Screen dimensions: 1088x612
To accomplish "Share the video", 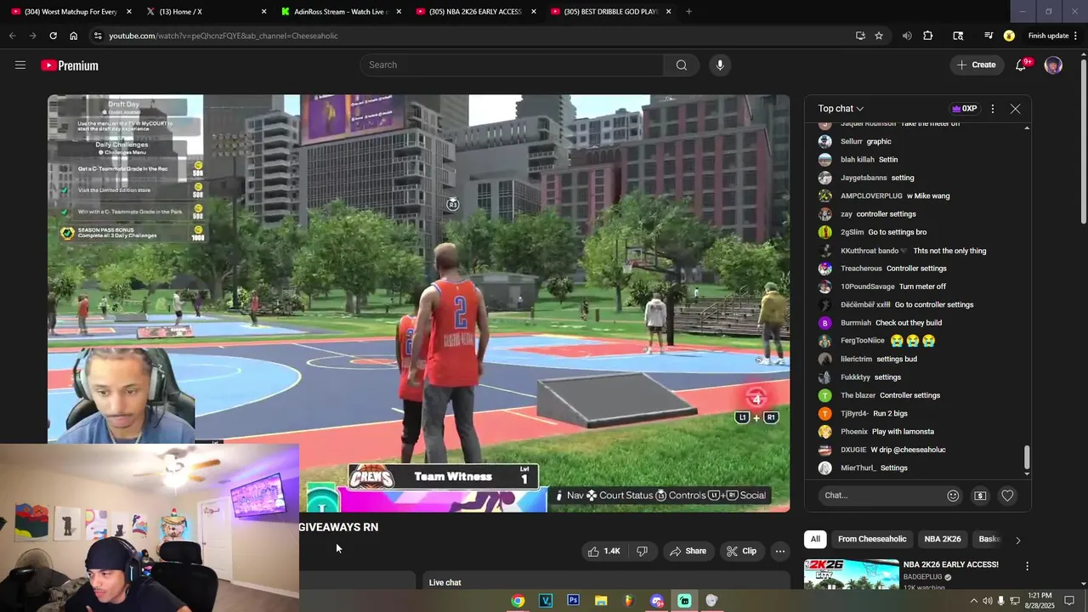I will [688, 551].
